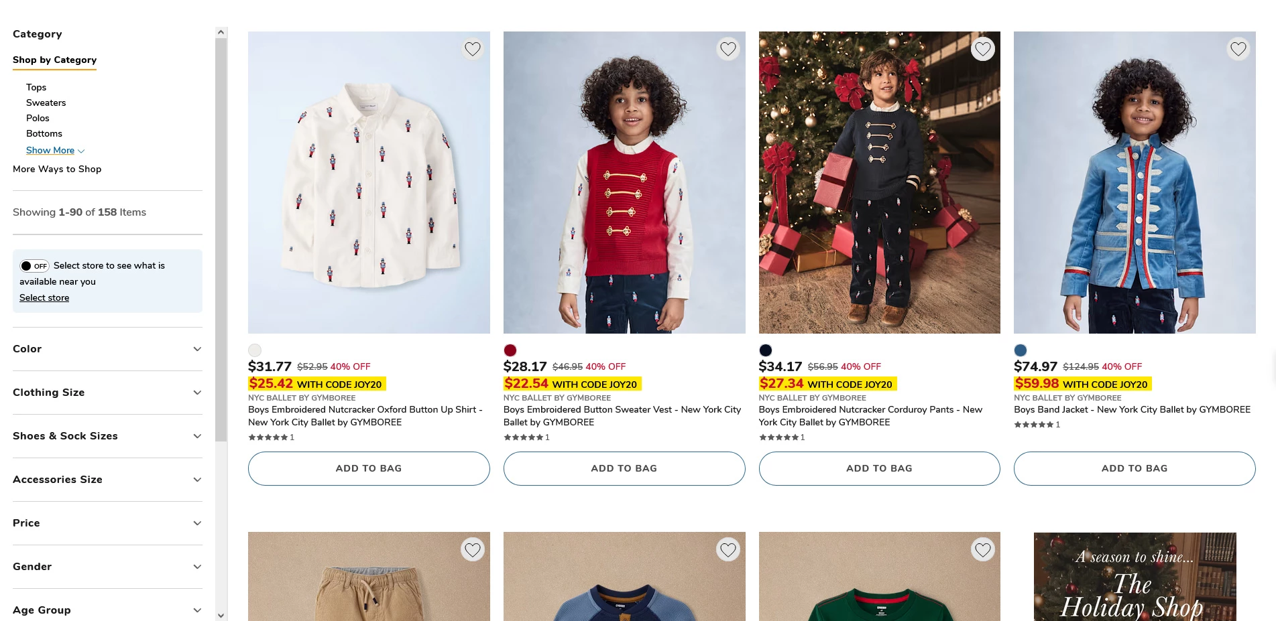Select the Shop by Category tab
The image size is (1276, 621).
tap(54, 60)
